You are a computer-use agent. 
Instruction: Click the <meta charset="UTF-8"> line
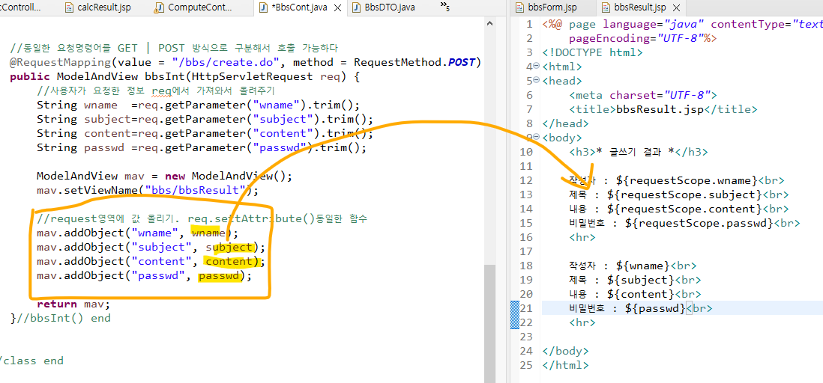[x=642, y=95]
